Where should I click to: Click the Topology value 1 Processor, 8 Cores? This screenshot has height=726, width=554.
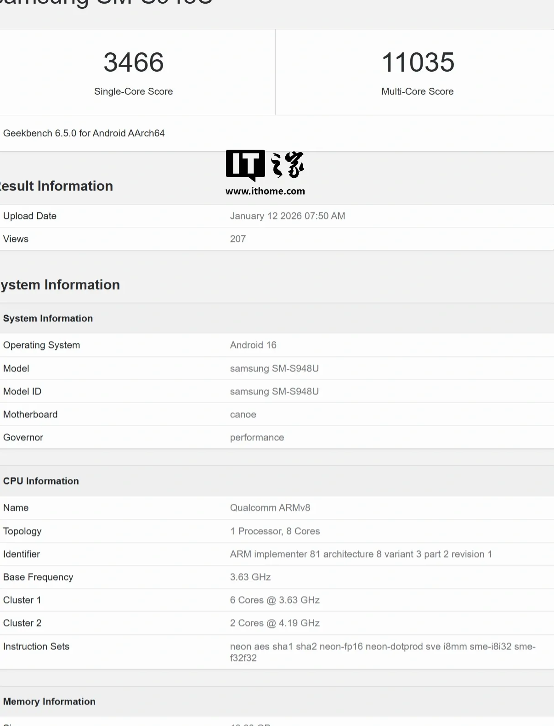click(x=275, y=531)
